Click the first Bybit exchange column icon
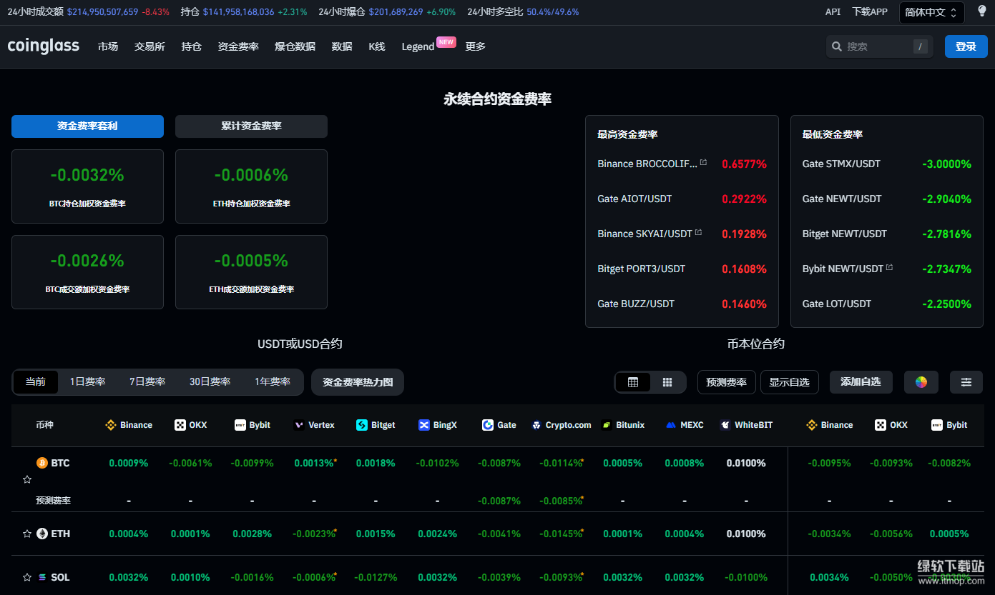Viewport: 995px width, 595px height. click(240, 425)
